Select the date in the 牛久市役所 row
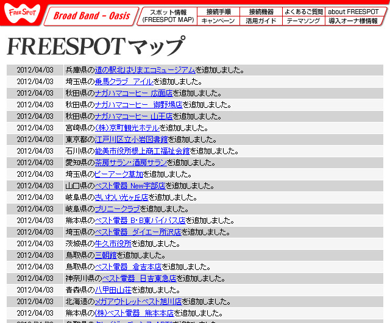 pos(35,244)
